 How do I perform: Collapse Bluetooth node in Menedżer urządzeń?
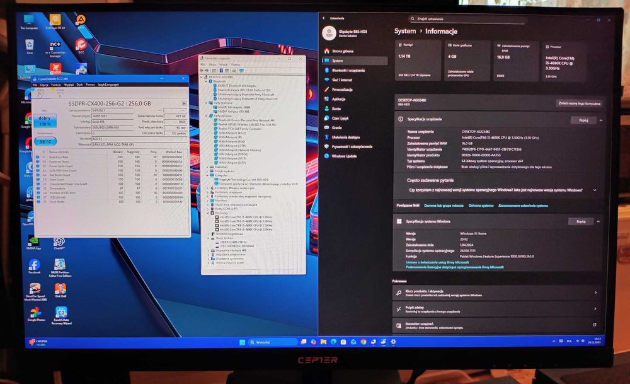tap(206, 81)
